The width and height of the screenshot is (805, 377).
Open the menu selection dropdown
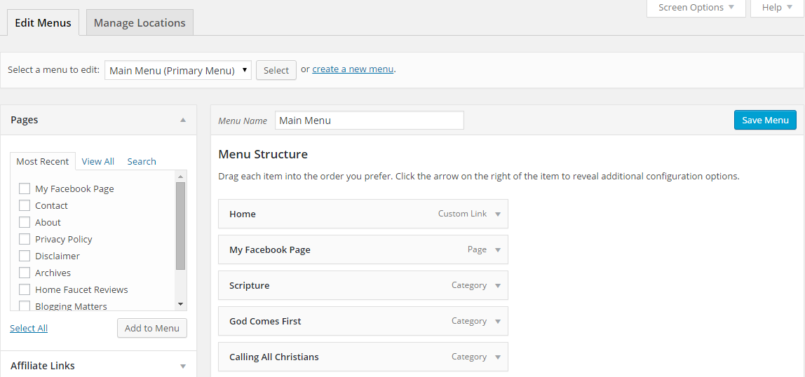[177, 70]
